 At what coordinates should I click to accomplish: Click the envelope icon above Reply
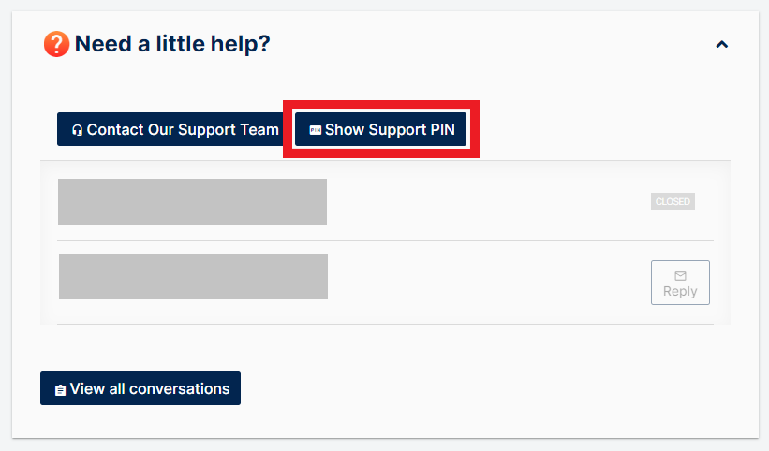[680, 276]
